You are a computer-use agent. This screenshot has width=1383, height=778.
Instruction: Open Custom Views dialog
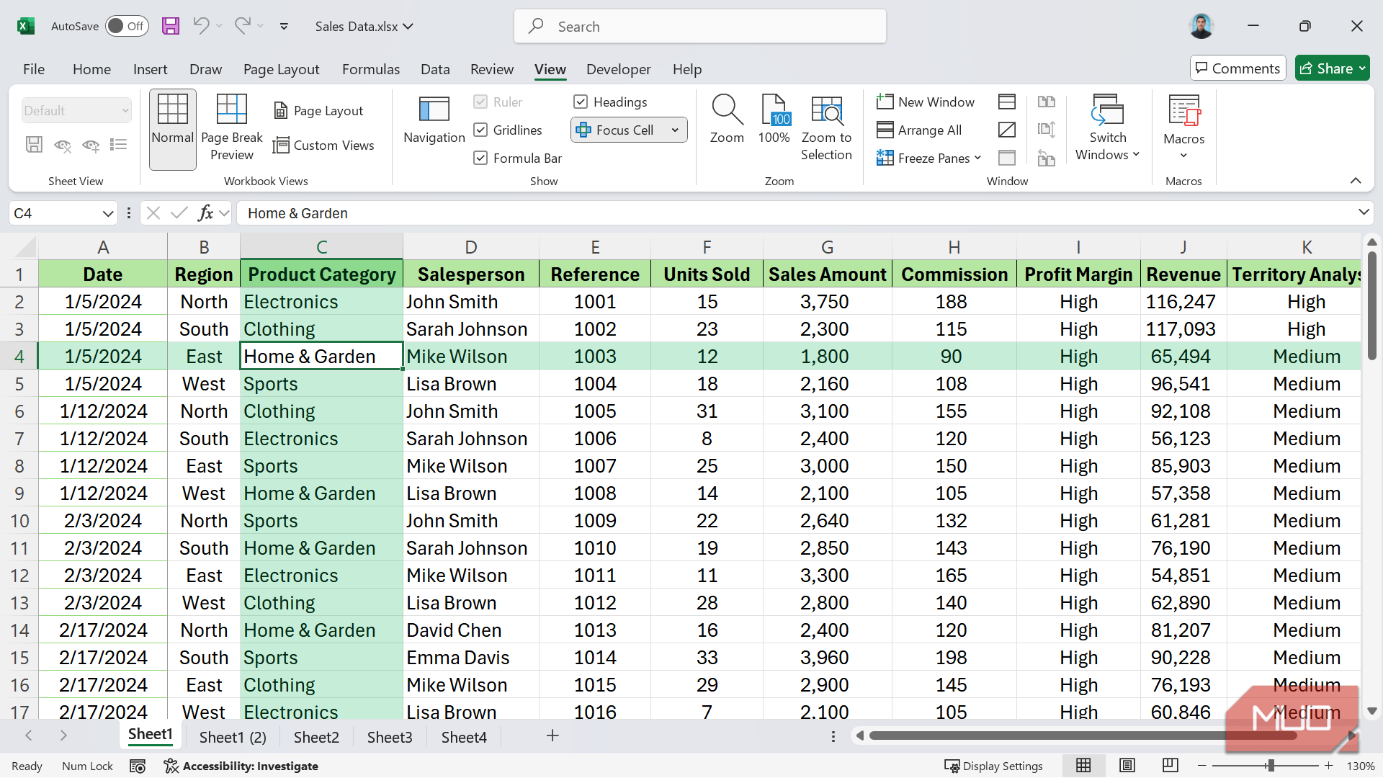[323, 145]
